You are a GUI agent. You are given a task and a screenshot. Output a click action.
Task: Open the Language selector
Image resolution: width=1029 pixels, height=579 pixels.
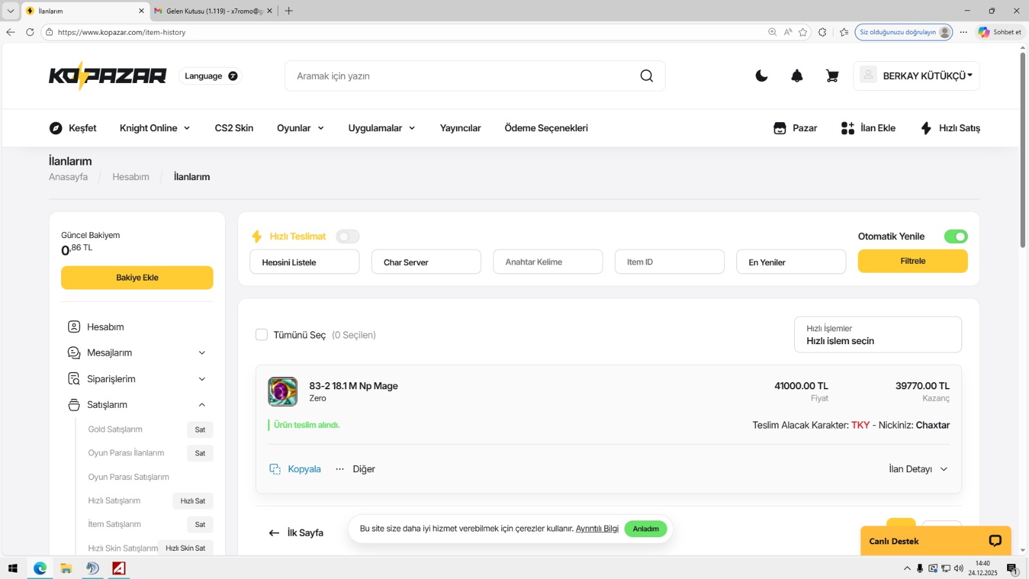[211, 76]
